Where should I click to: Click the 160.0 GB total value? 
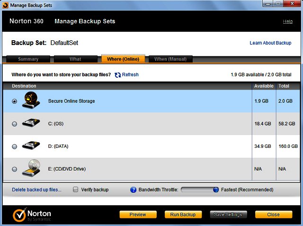[x=288, y=146]
